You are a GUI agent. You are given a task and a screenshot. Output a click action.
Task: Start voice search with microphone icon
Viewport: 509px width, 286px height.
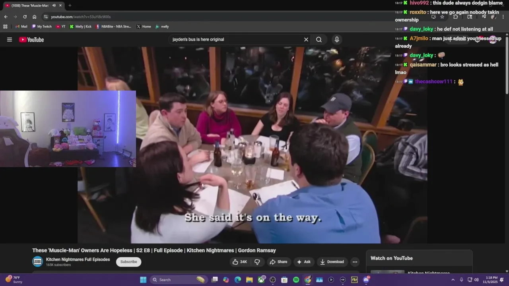pos(337,40)
